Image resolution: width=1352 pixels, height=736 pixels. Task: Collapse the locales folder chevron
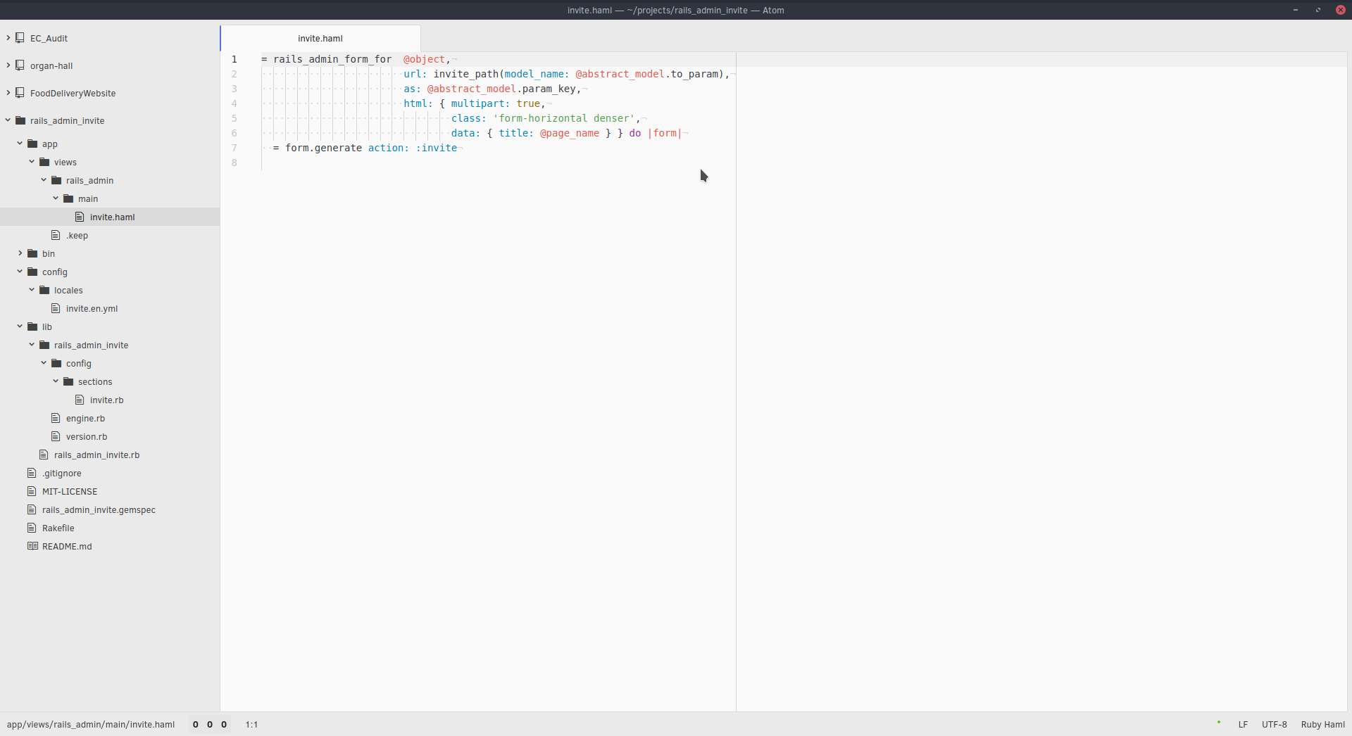32,290
